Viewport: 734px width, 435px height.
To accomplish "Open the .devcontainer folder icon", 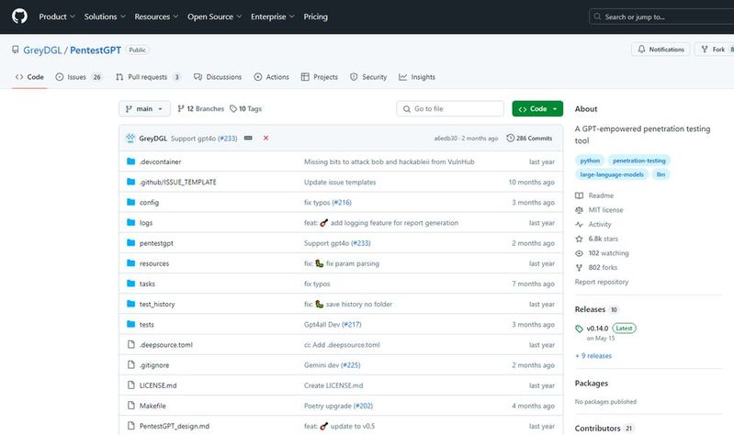I will point(131,162).
